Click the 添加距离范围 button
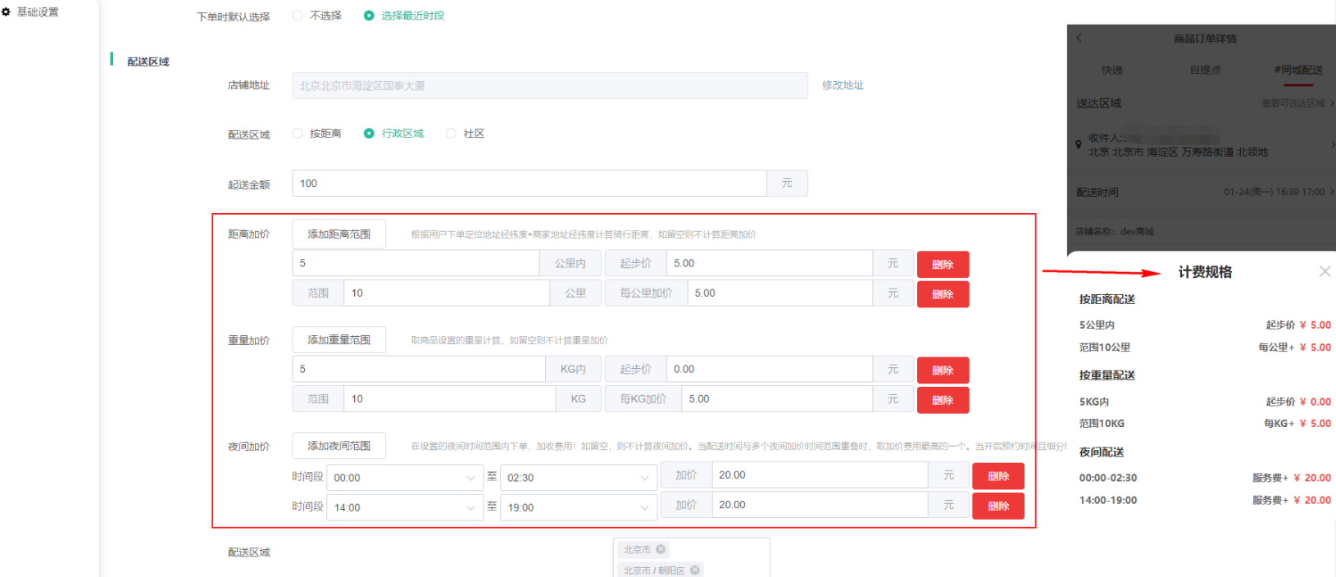Viewport: 1336px width, 577px height. (339, 234)
